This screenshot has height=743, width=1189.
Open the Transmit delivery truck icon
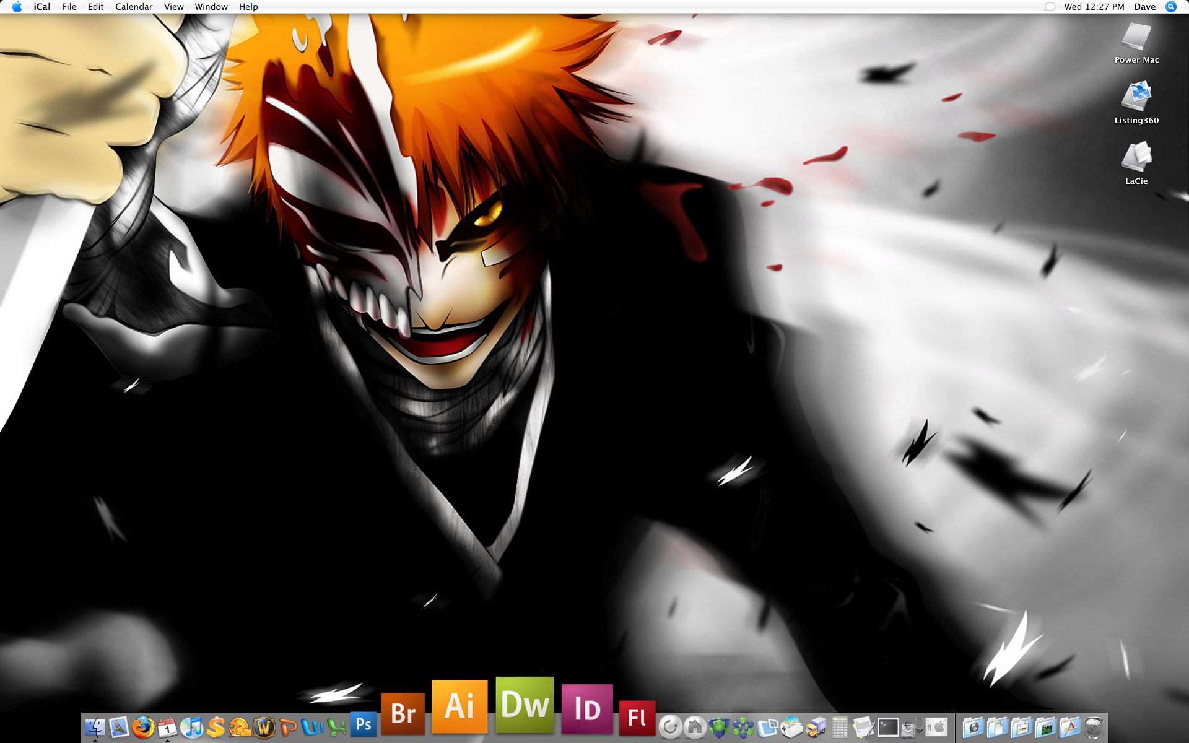[x=816, y=728]
